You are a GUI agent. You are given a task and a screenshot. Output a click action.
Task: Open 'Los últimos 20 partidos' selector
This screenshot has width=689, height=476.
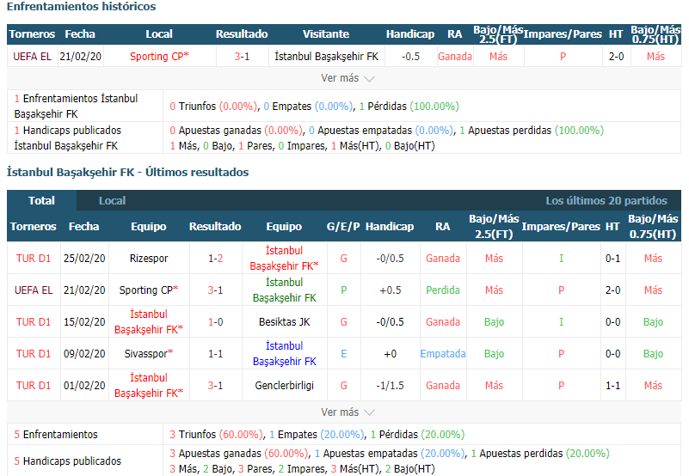tap(606, 201)
